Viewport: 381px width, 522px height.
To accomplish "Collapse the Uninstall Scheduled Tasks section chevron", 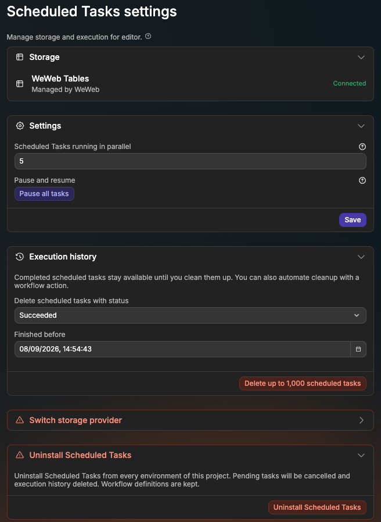I will (361, 455).
